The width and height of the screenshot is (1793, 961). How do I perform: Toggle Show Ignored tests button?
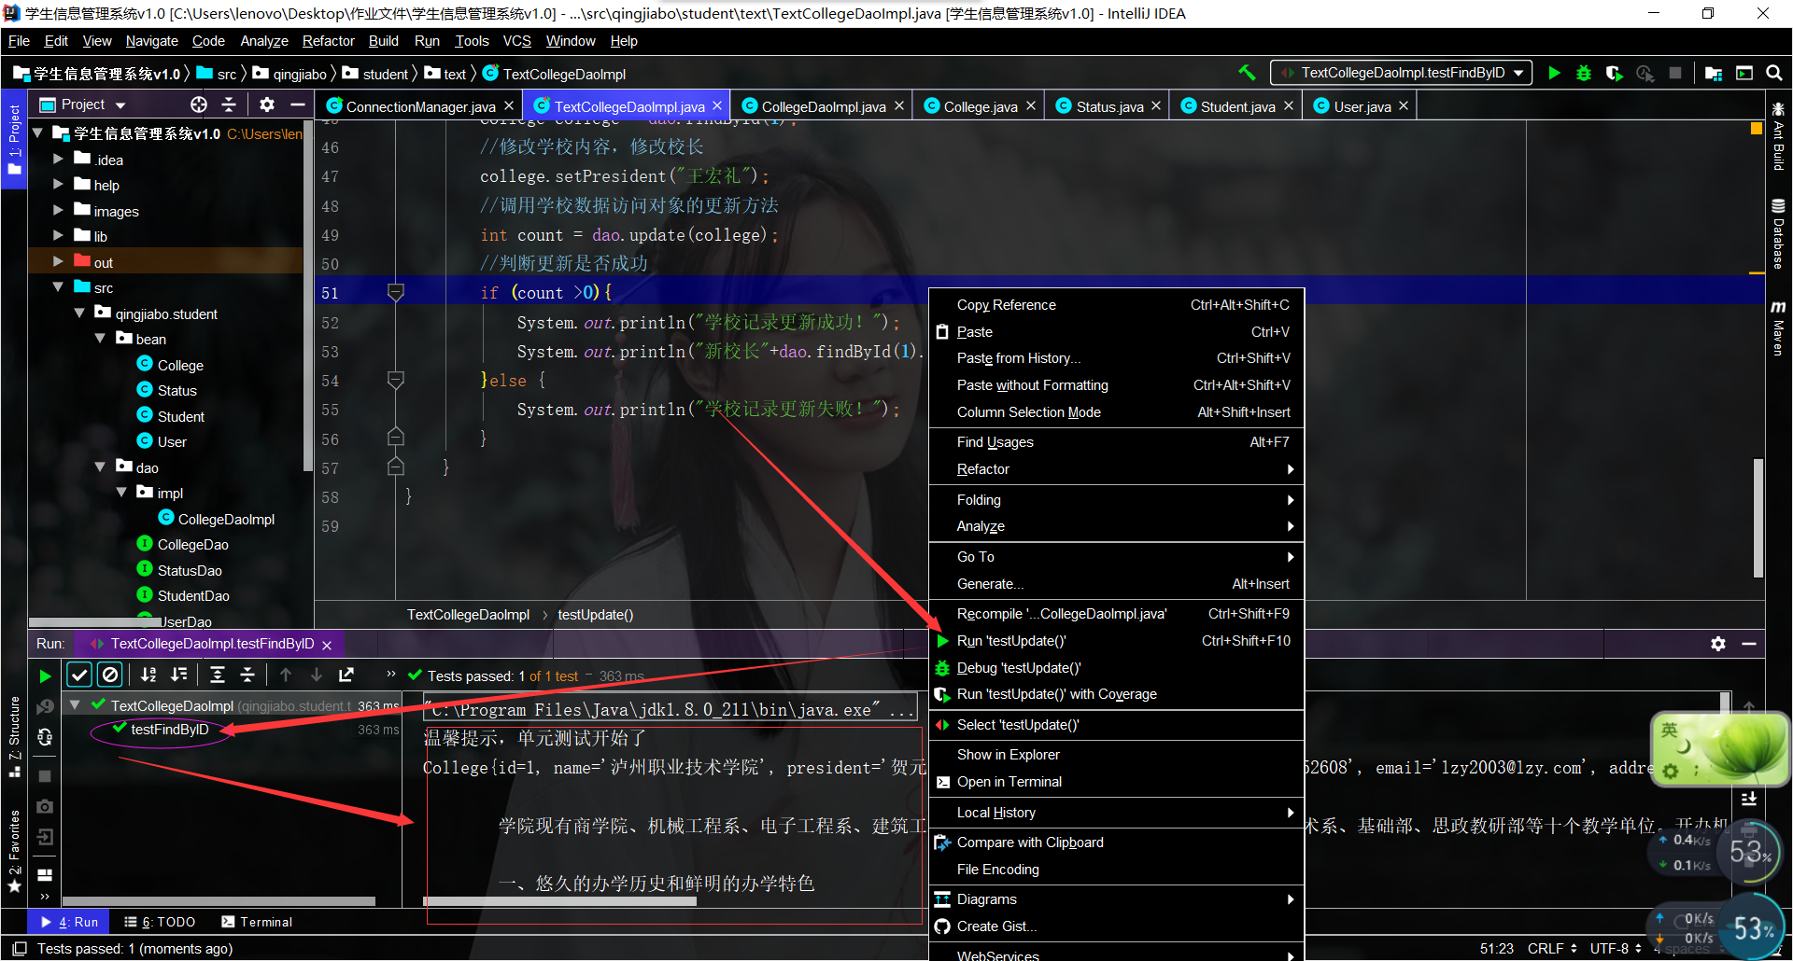pos(110,675)
